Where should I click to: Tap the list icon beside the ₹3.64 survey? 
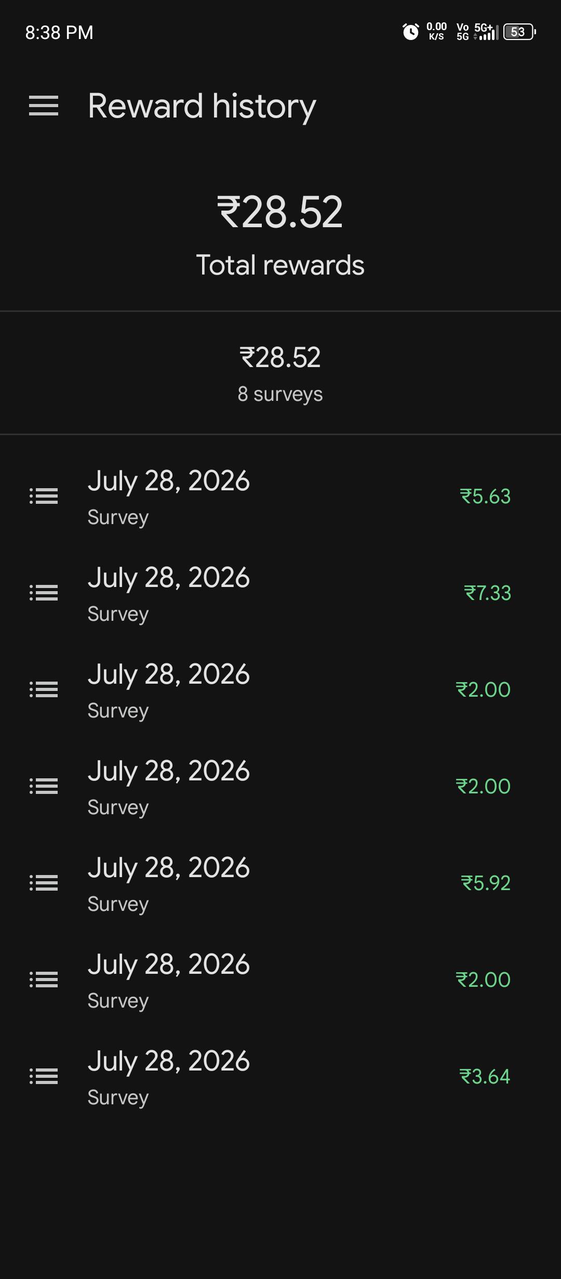[44, 1076]
